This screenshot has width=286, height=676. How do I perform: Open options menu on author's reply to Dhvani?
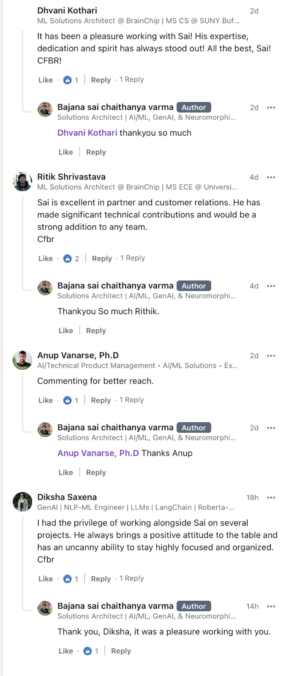271,107
